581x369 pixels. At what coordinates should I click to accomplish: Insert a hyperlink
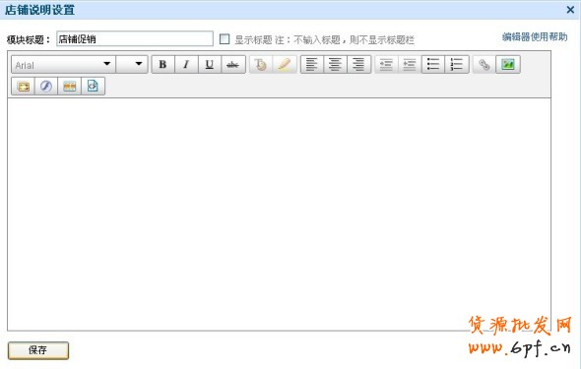pos(484,65)
